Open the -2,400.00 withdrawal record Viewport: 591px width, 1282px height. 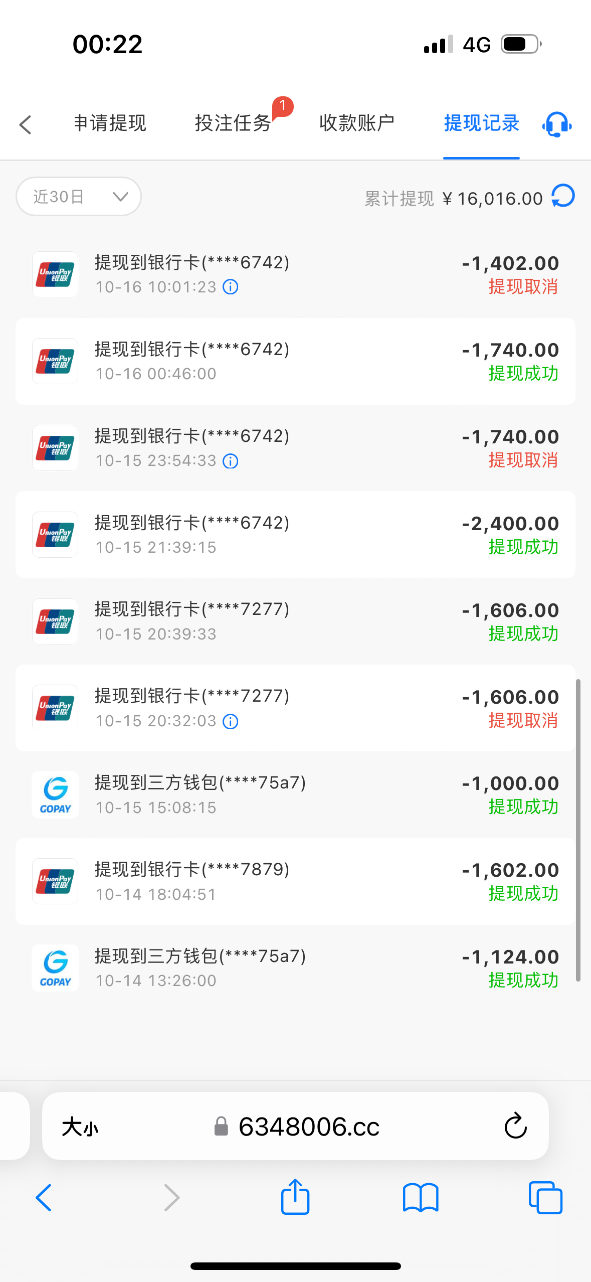(295, 535)
